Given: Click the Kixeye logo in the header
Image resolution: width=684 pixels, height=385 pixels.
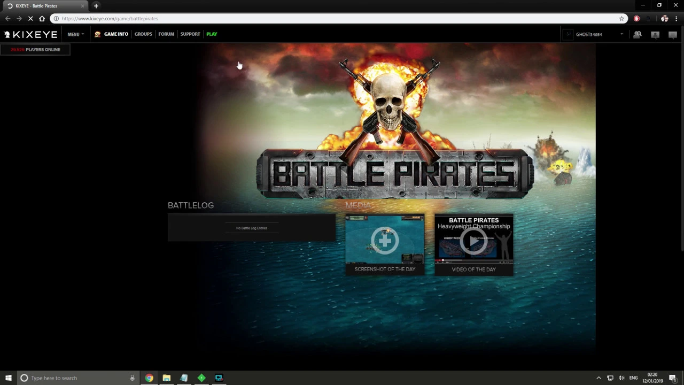Looking at the screenshot, I should pos(31,34).
